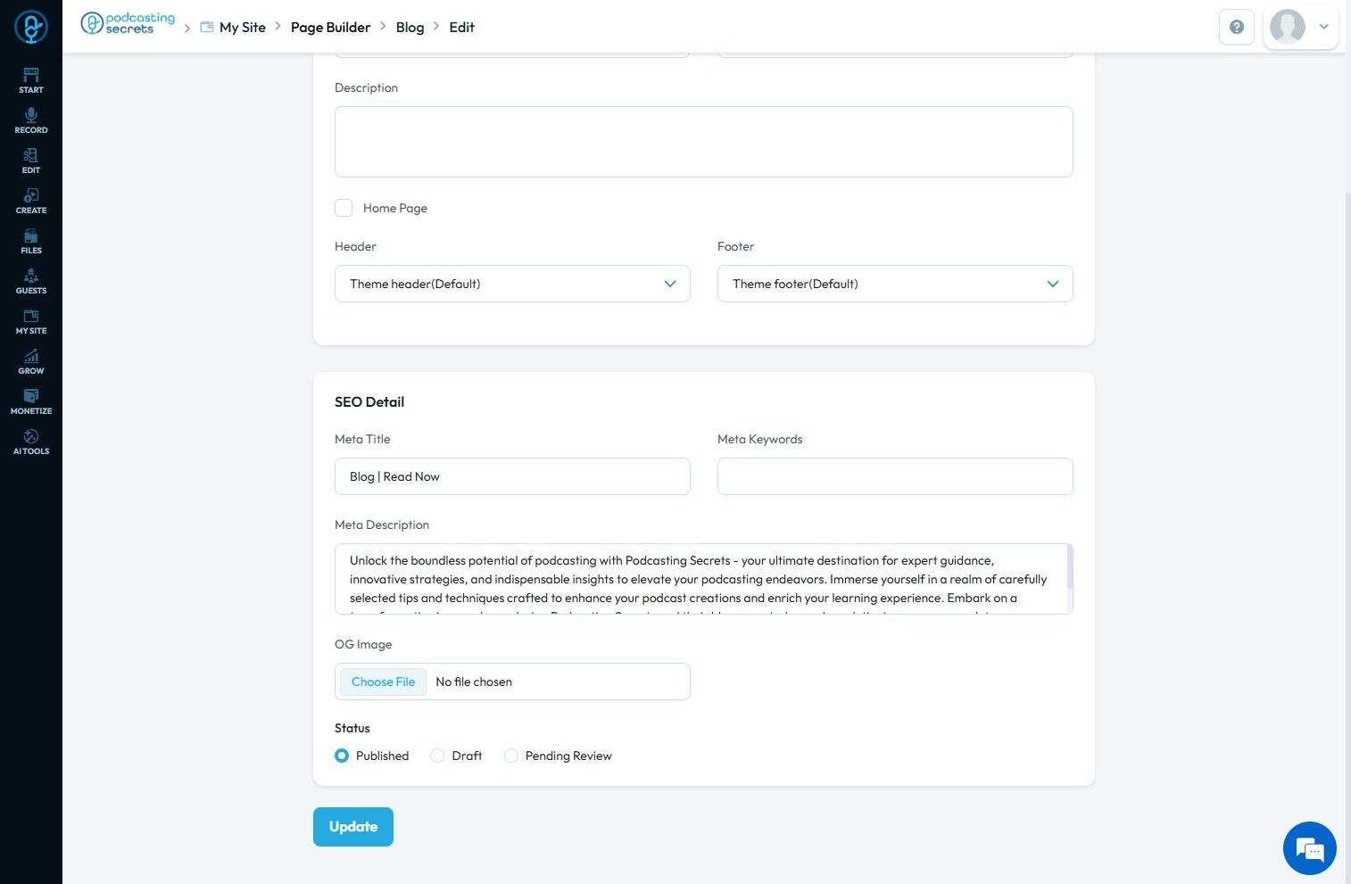The height and width of the screenshot is (884, 1351).
Task: Open the Guests section
Action: 31,281
